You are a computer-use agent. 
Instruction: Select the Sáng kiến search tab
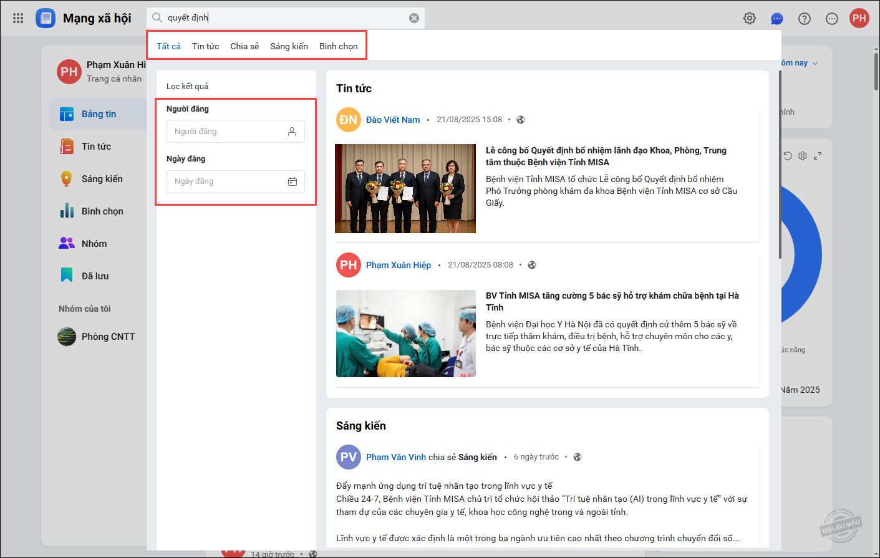pos(289,46)
